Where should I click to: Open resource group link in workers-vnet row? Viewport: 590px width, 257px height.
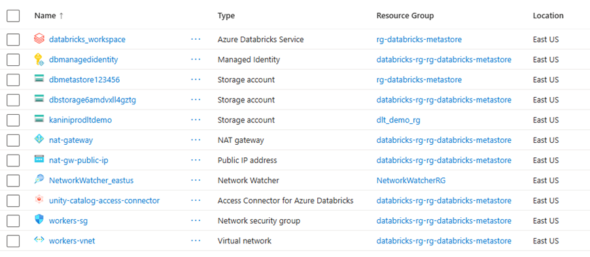[443, 241]
